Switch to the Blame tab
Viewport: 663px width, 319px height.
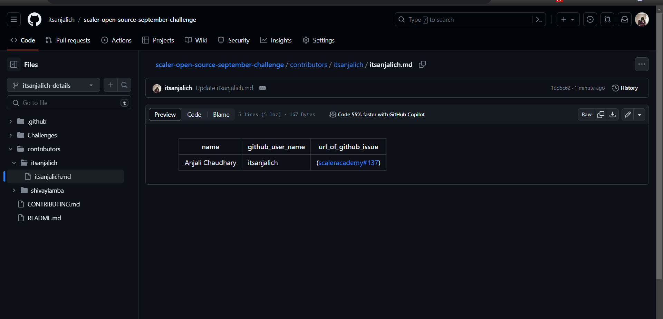click(221, 114)
